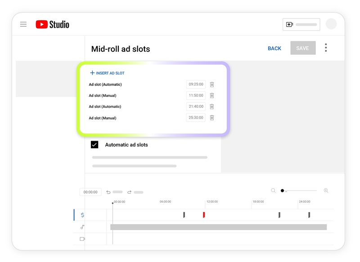The image size is (360, 262).
Task: Toggle automatic ad slot deletion icon for 21:40:00
Action: click(x=211, y=107)
